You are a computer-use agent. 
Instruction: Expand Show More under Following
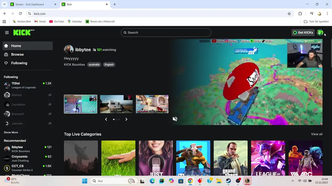pos(11,132)
